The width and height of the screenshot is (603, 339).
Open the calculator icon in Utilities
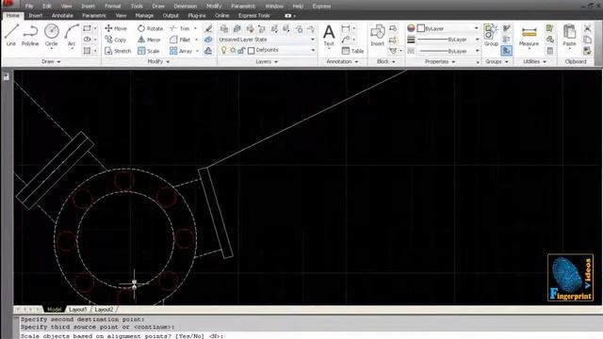[x=550, y=51]
